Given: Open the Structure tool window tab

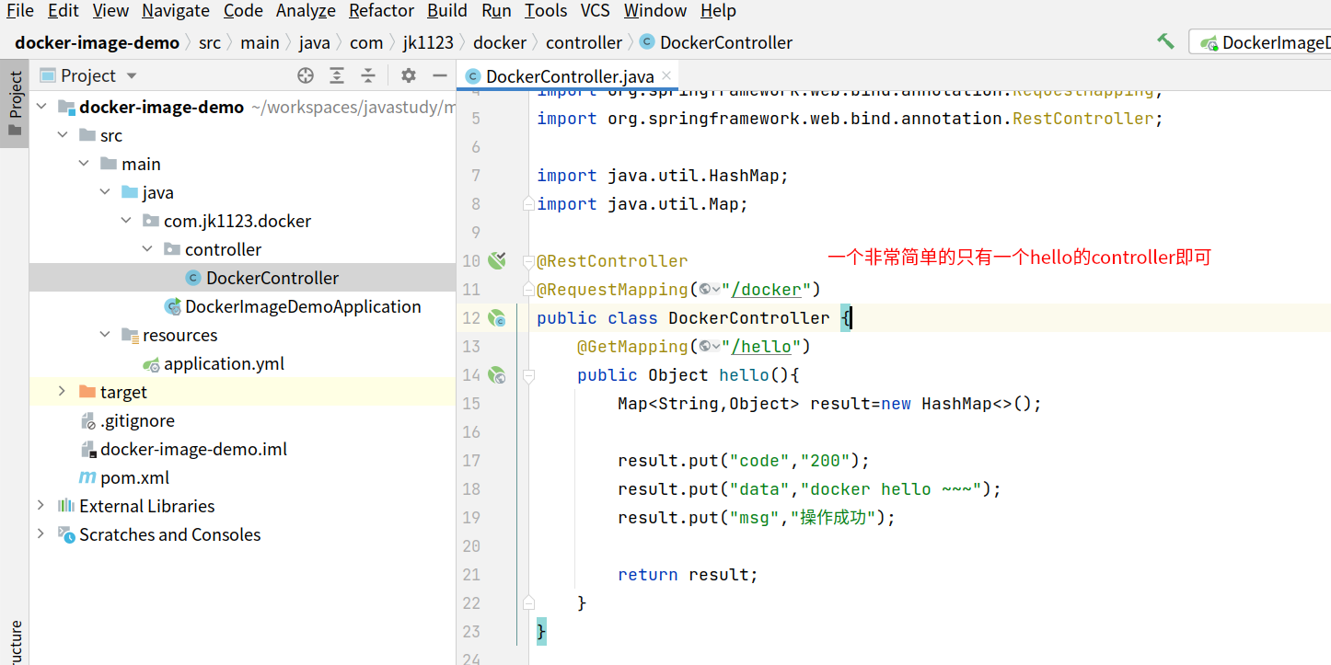Looking at the screenshot, I should [x=14, y=635].
